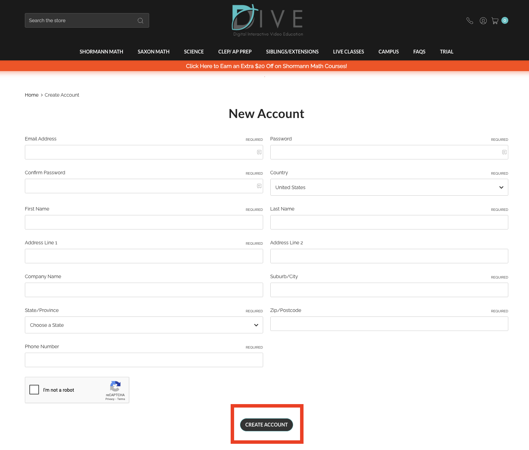This screenshot has height=450, width=529.
Task: Go to the Campus page
Action: (x=388, y=52)
